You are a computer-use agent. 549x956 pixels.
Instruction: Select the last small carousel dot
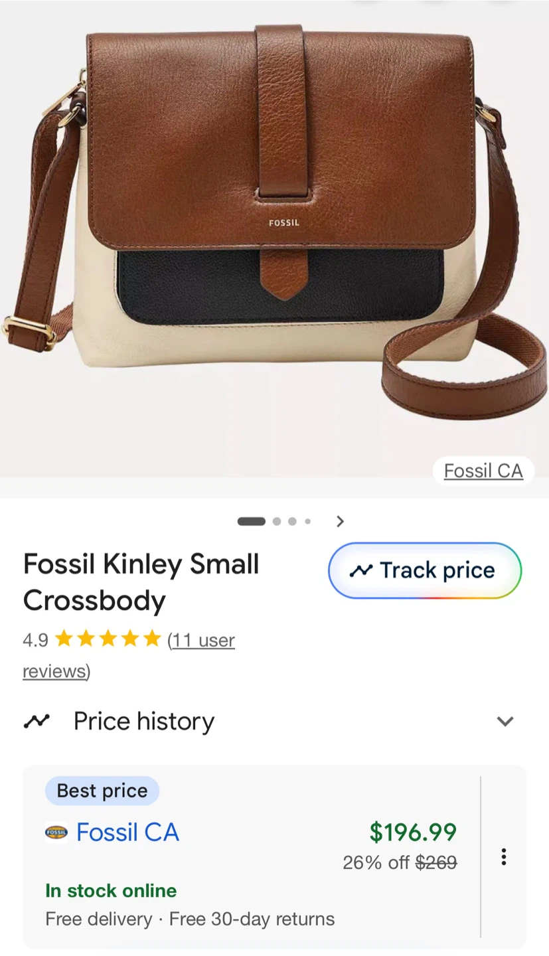point(307,521)
